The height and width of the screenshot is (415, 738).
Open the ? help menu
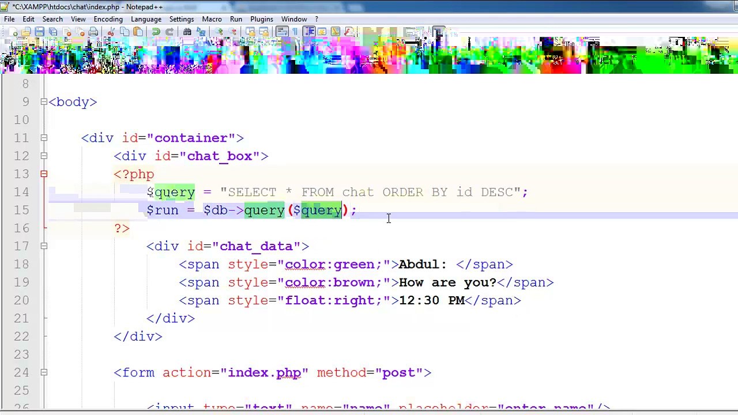pyautogui.click(x=317, y=19)
